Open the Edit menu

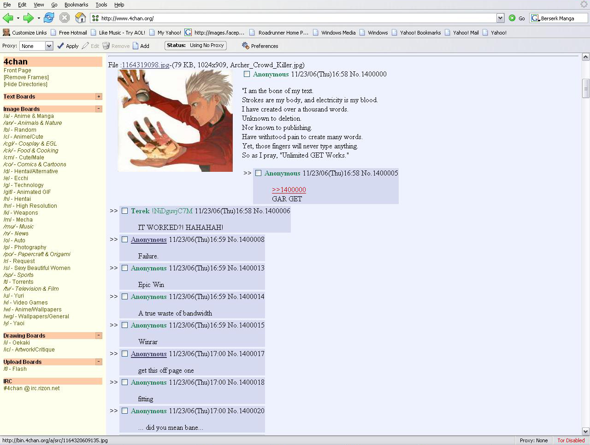22,5
